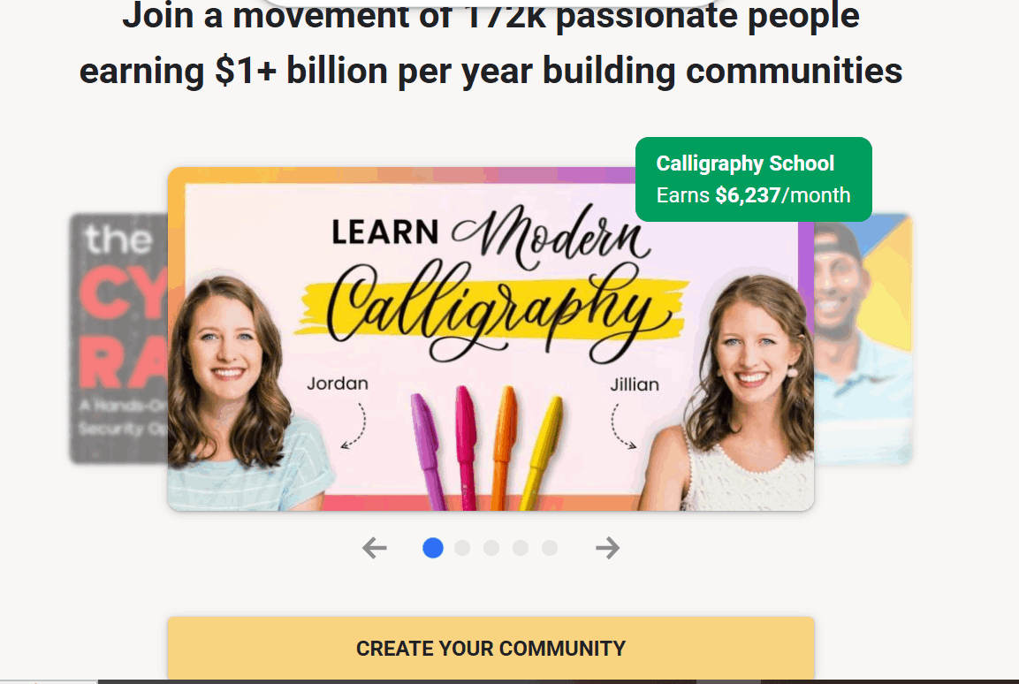Select the partially hidden card with man in cap

(863, 338)
